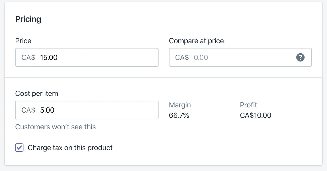Click the Customers won't see this note
Image resolution: width=327 pixels, height=171 pixels.
(55, 127)
